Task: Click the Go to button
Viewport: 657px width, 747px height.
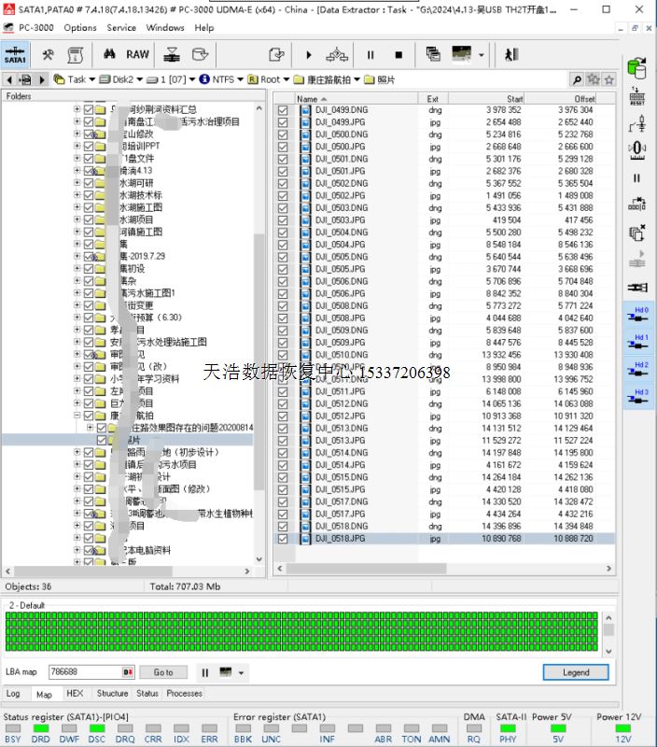Action: (x=163, y=672)
